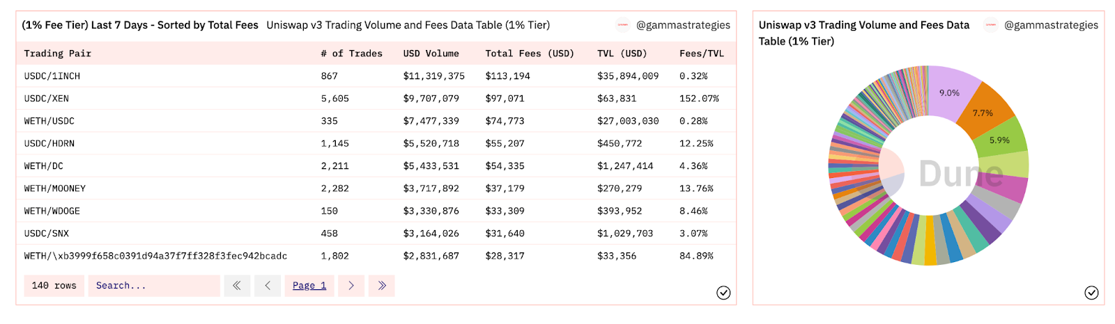Viewport: 1115px width, 324px height.
Task: Sort by # of Trades column header
Action: [351, 54]
